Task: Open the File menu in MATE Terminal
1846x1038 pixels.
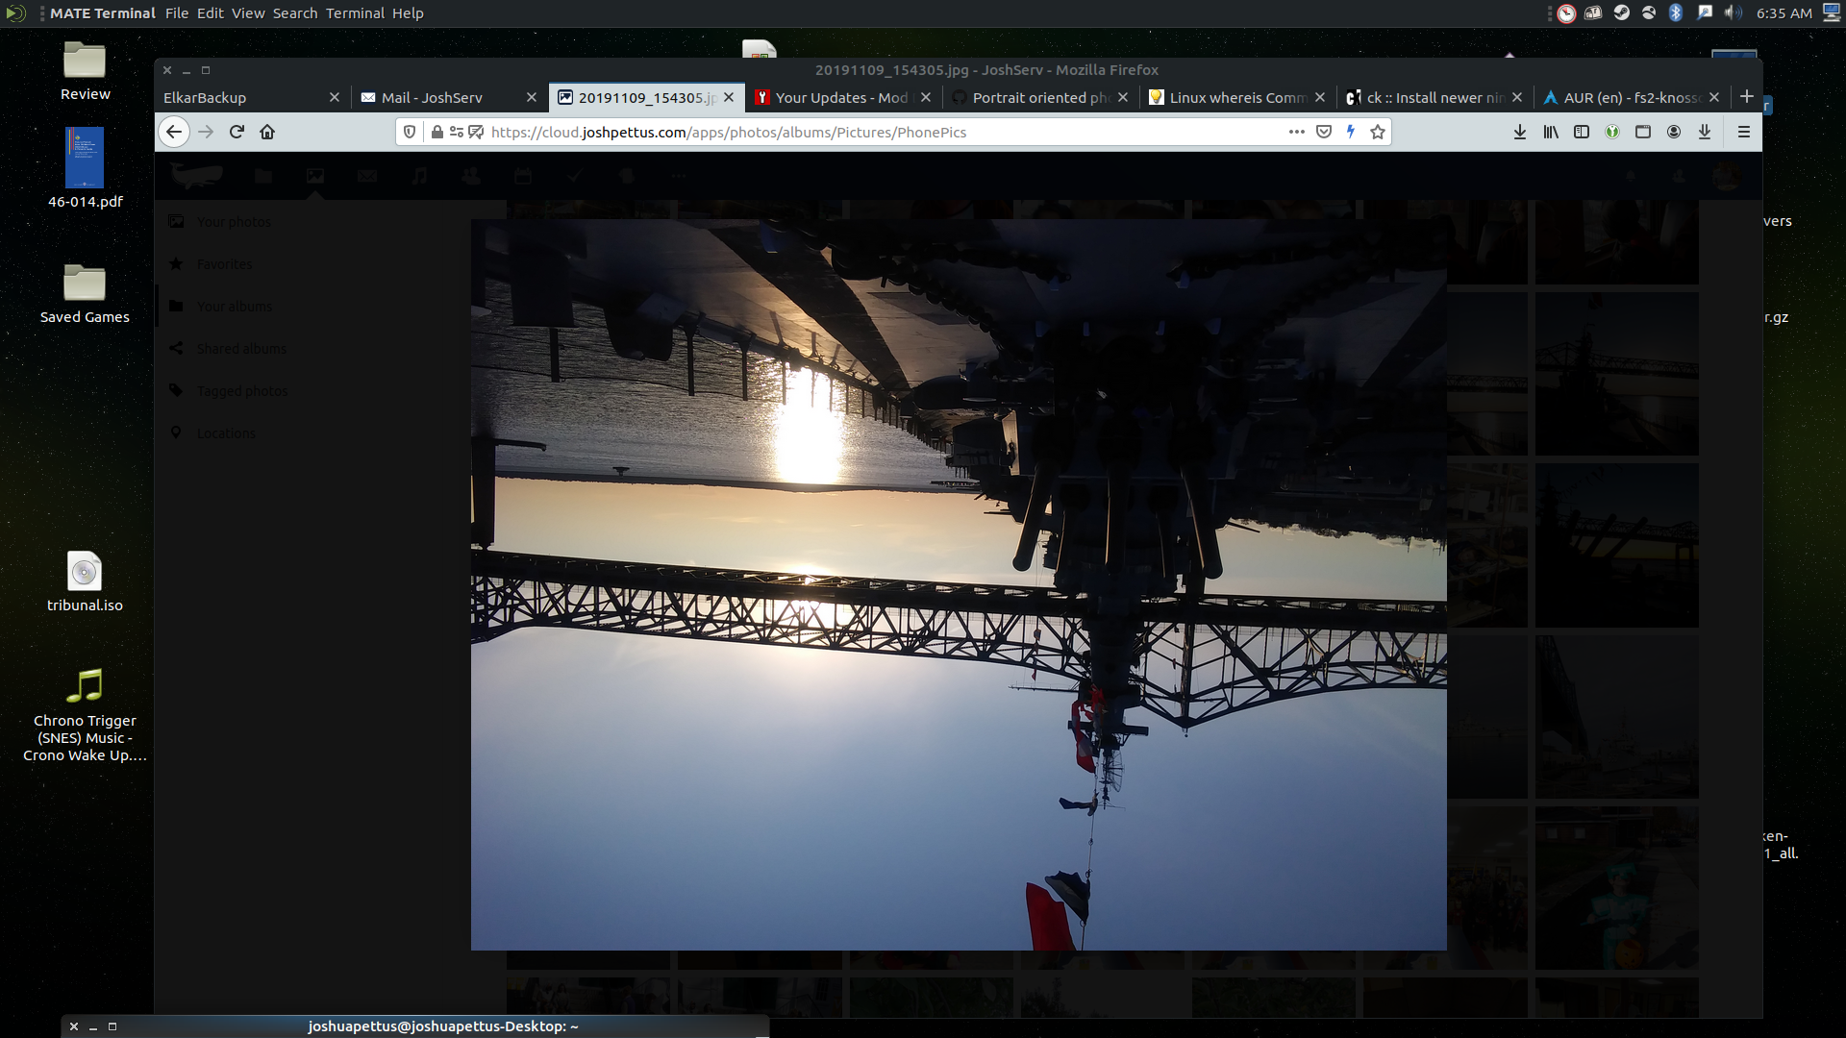Action: click(x=177, y=13)
